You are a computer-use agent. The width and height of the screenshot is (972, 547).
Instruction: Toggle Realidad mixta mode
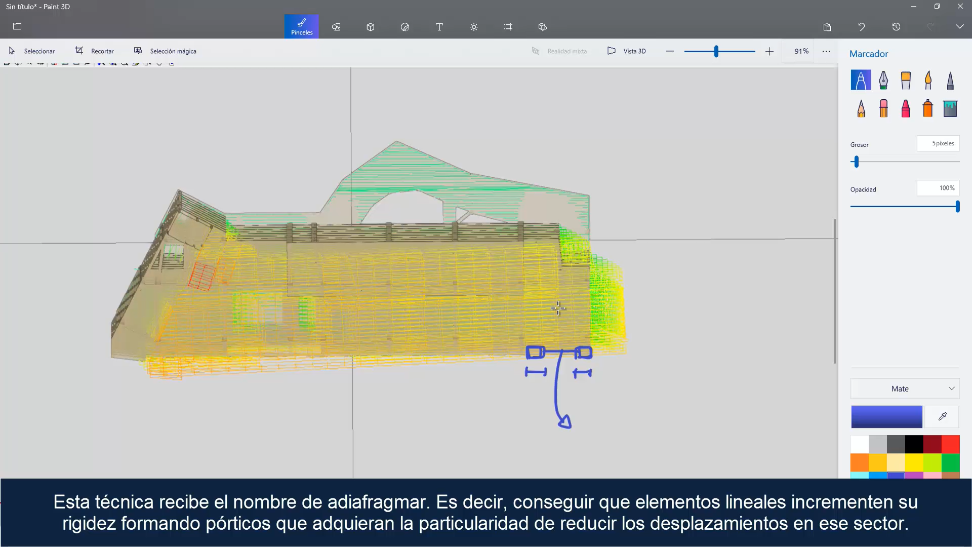[559, 51]
